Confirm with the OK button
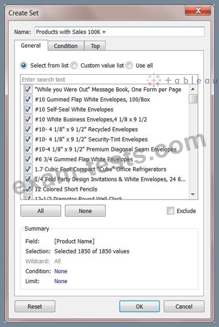This screenshot has height=327, width=219. (x=139, y=306)
